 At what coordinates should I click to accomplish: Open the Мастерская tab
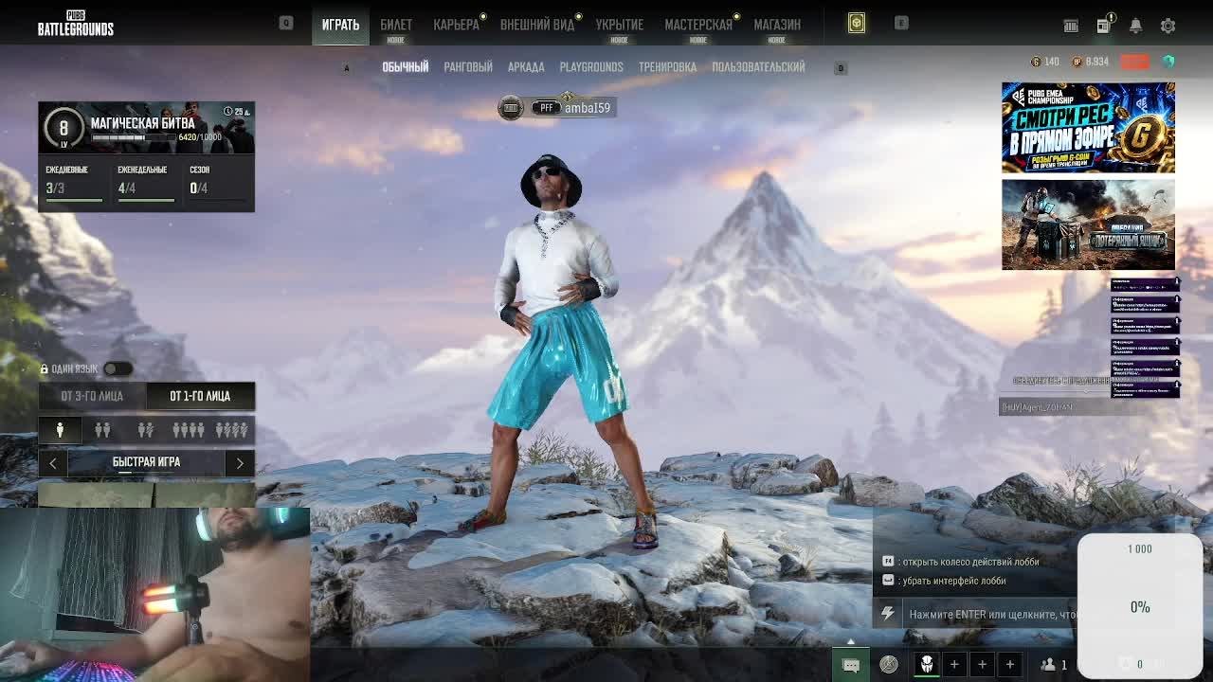point(698,25)
